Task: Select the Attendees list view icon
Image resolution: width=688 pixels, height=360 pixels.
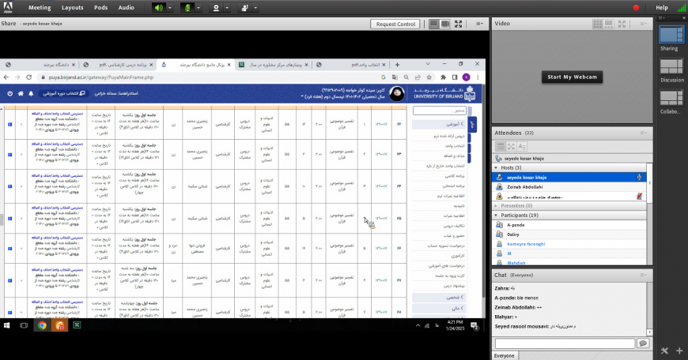Action: pos(501,146)
